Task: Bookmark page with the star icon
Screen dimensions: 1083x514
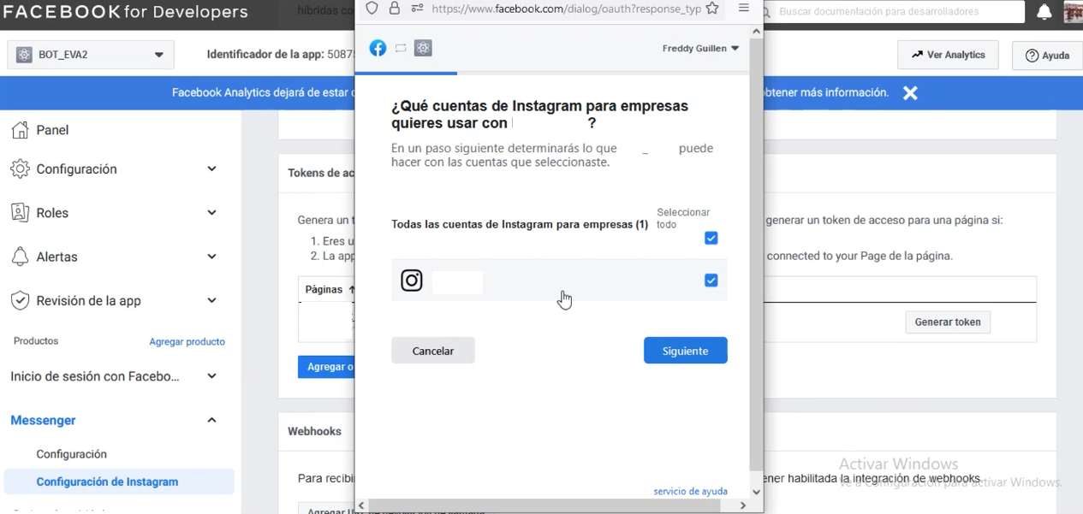Action: (x=712, y=9)
